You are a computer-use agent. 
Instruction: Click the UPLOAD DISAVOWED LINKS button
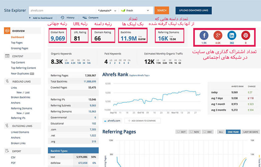click(x=194, y=10)
